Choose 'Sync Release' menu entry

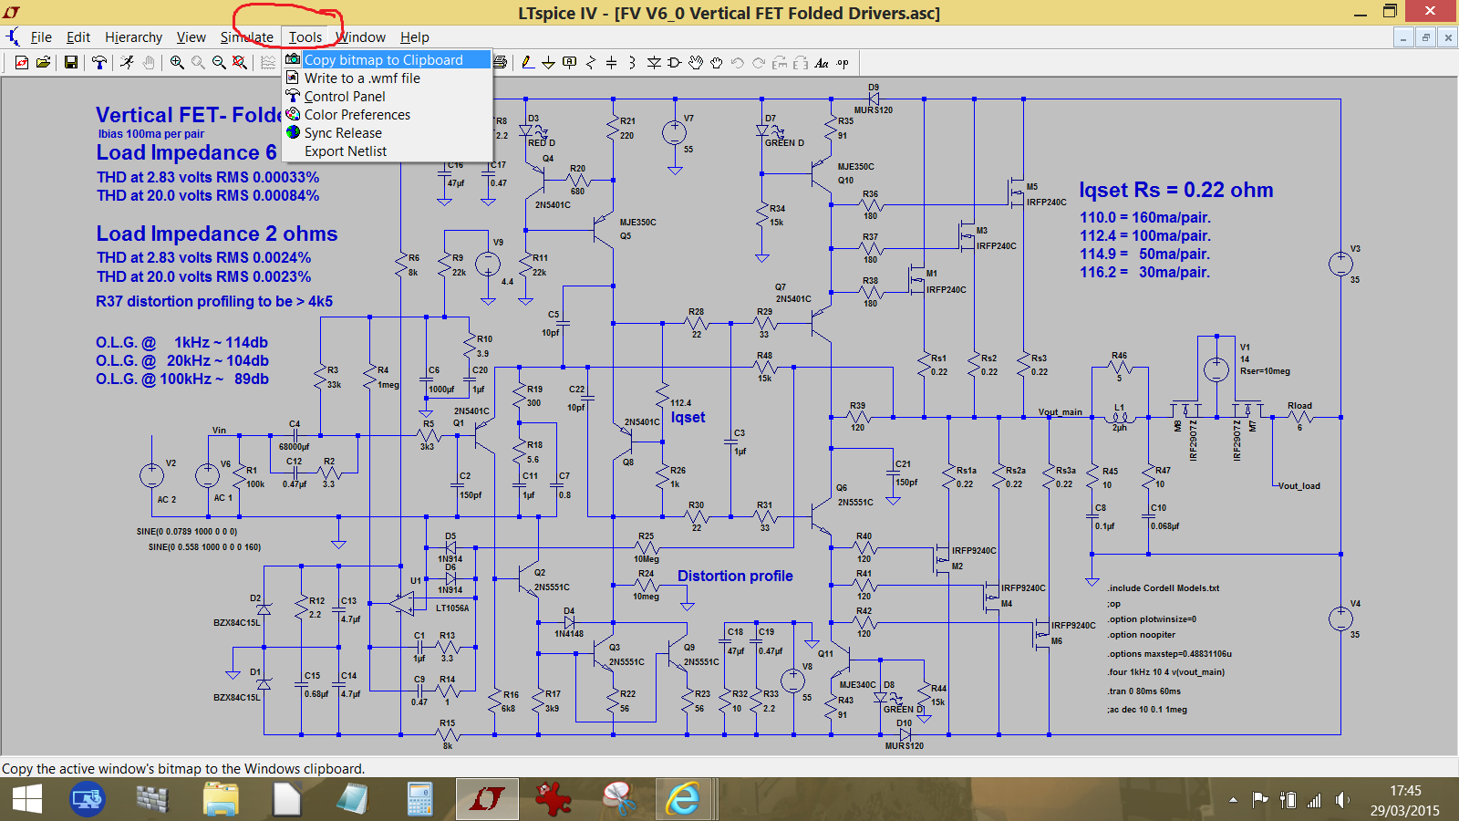[388, 132]
